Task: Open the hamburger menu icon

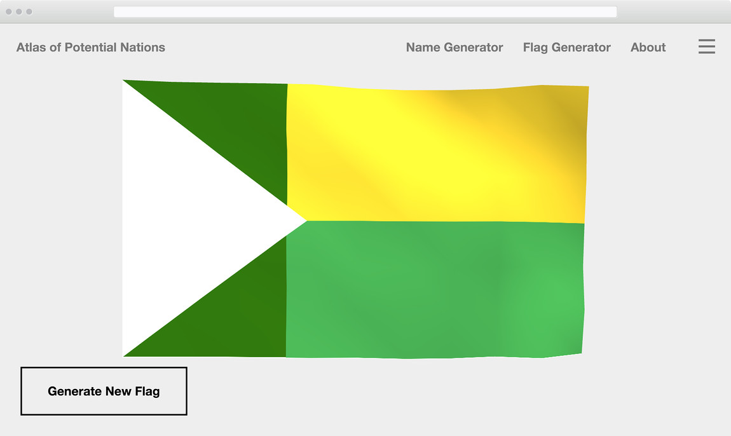Action: tap(706, 46)
